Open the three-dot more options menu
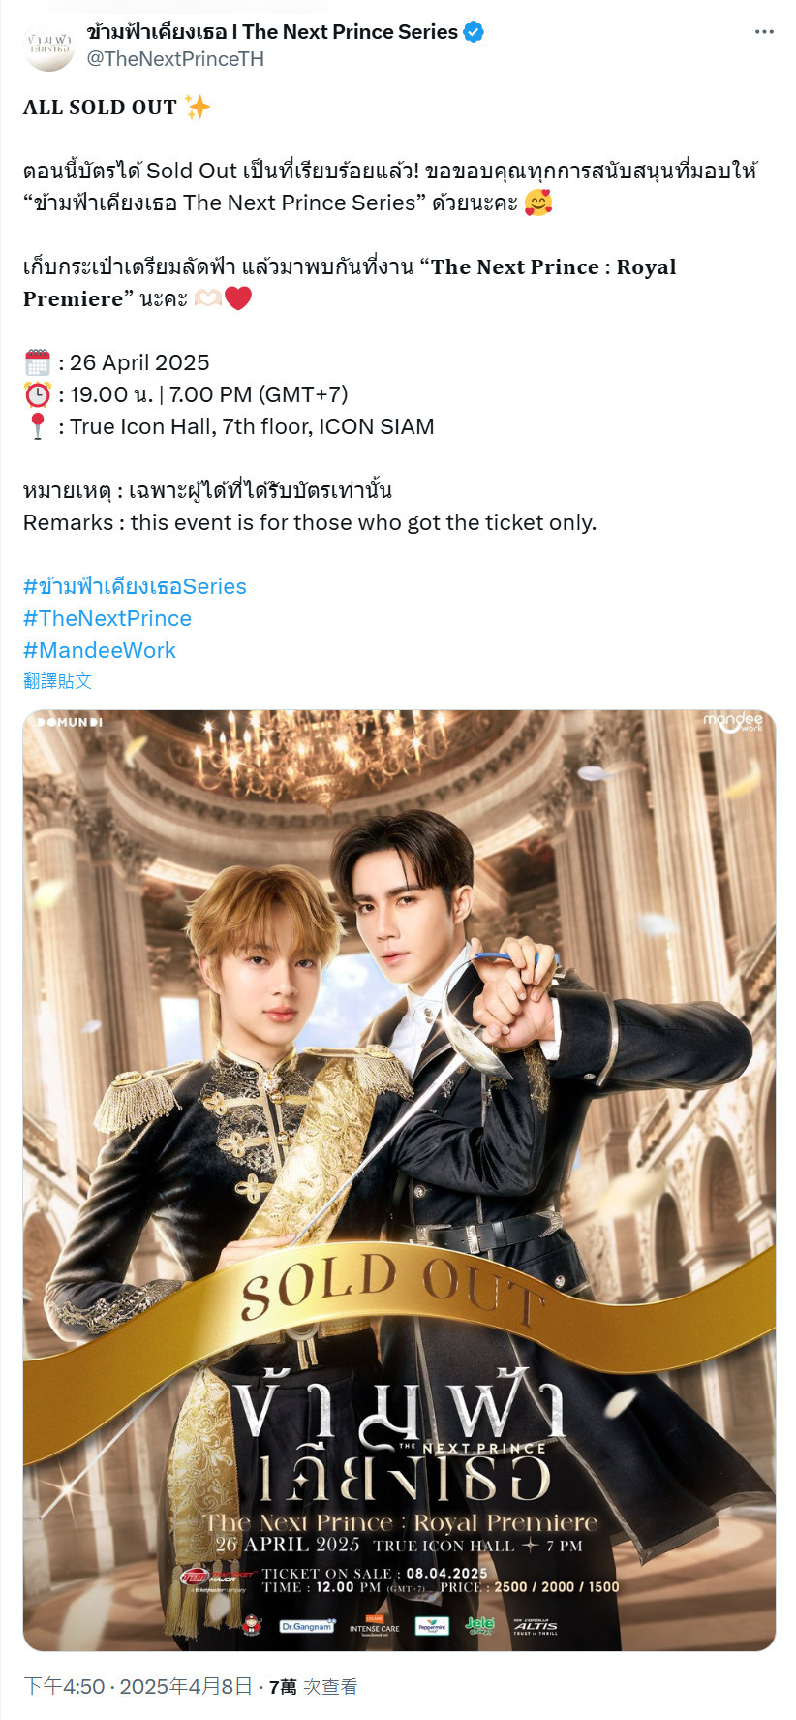This screenshot has height=1720, width=796. 764,32
